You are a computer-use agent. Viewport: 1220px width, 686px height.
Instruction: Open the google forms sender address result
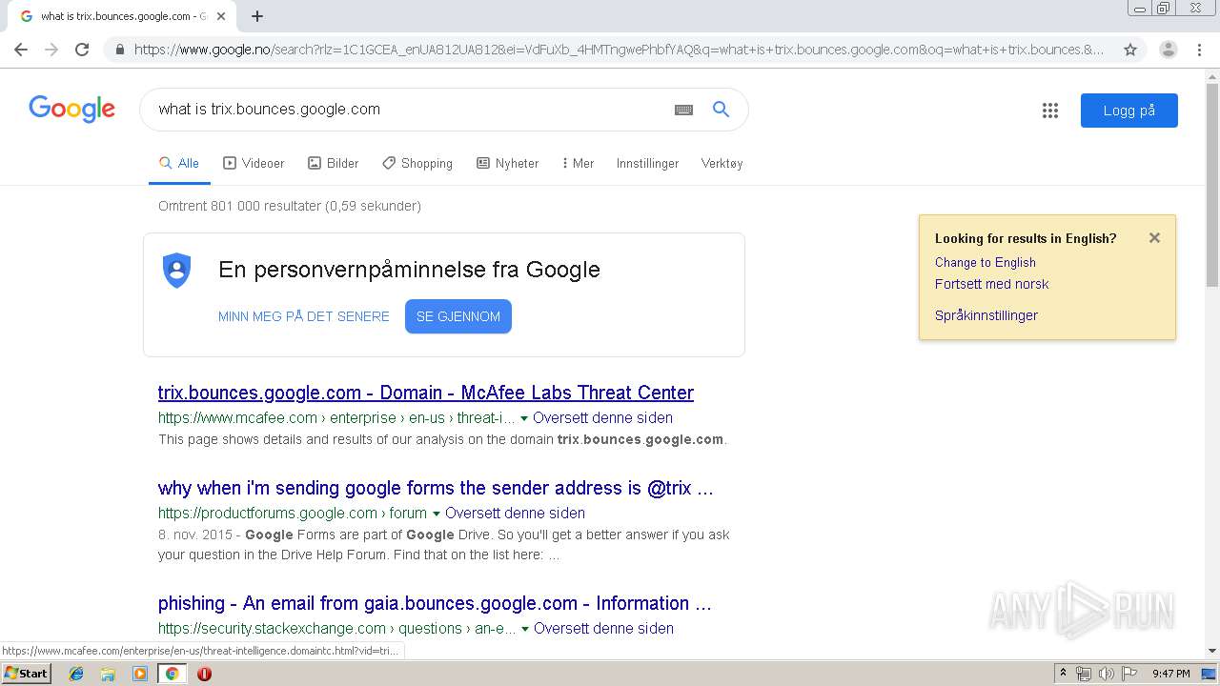pyautogui.click(x=436, y=488)
